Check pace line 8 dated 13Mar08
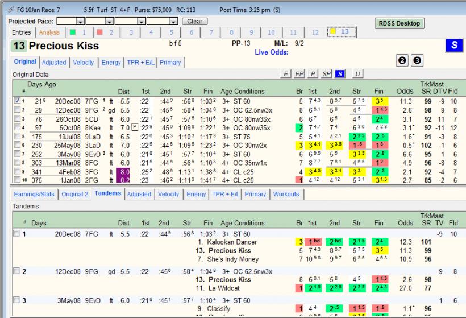Image resolution: width=466 pixels, height=318 pixels. (17, 162)
